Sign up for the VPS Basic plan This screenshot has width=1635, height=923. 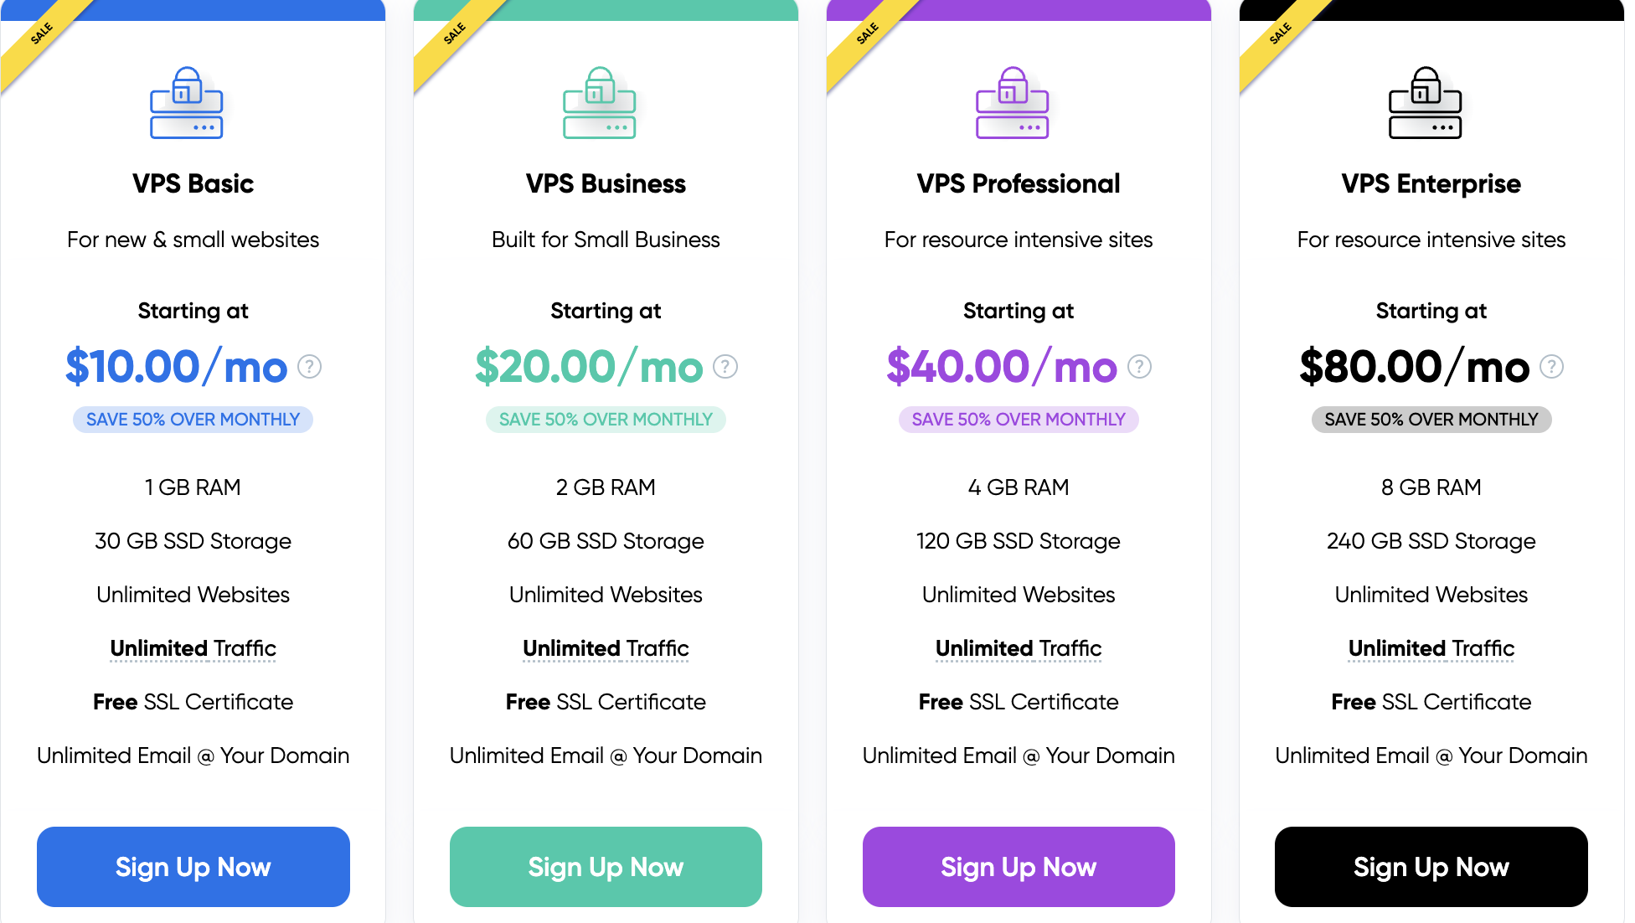point(193,867)
